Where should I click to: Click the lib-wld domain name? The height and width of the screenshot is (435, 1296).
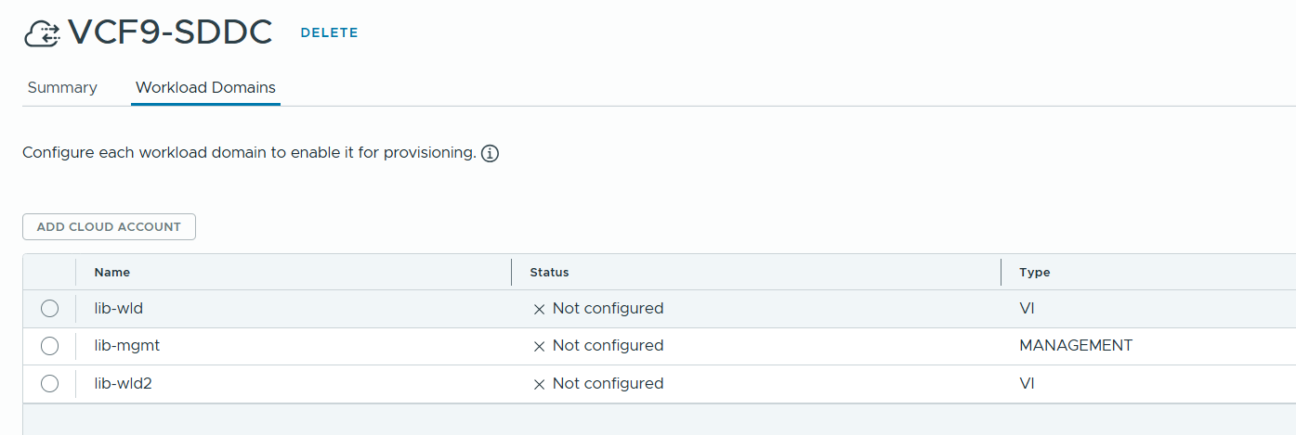[119, 309]
